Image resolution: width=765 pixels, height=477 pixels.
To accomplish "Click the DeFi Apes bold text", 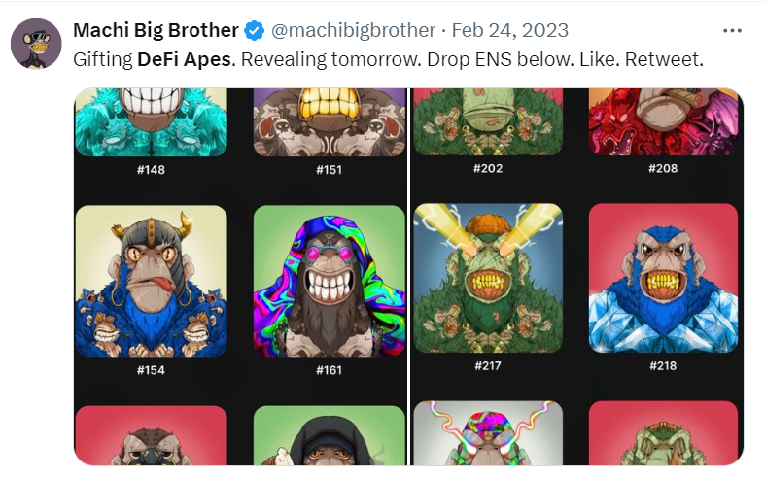I will [184, 59].
